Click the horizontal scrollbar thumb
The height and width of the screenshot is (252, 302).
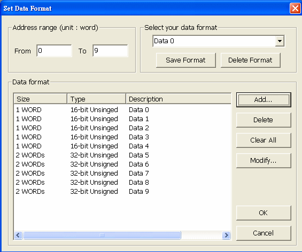[x=102, y=235]
